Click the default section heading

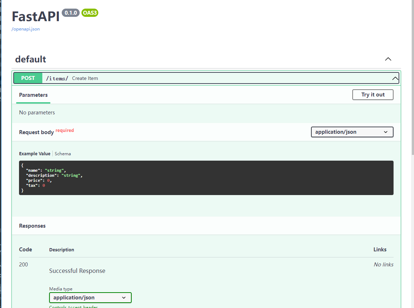(x=30, y=59)
